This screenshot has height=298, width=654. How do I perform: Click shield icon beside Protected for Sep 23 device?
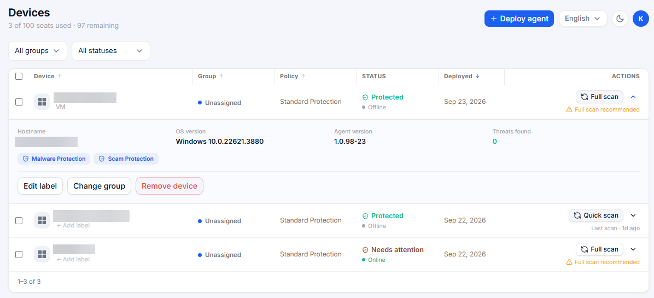365,97
